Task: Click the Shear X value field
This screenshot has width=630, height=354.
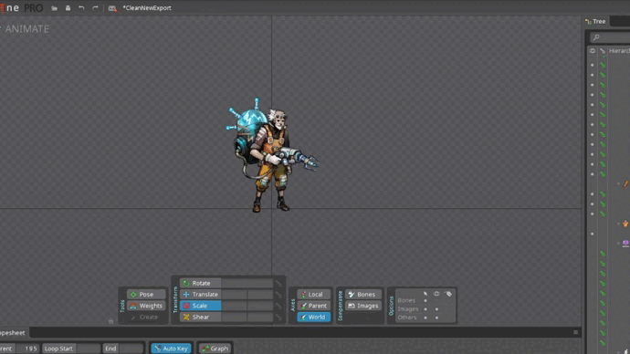Action: (x=235, y=317)
